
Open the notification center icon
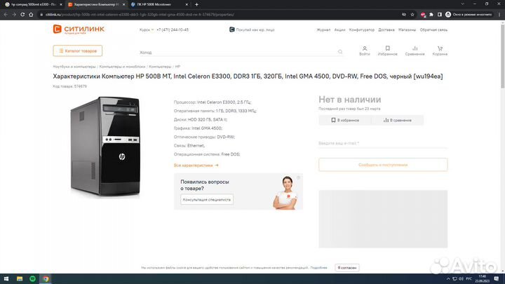(x=497, y=279)
